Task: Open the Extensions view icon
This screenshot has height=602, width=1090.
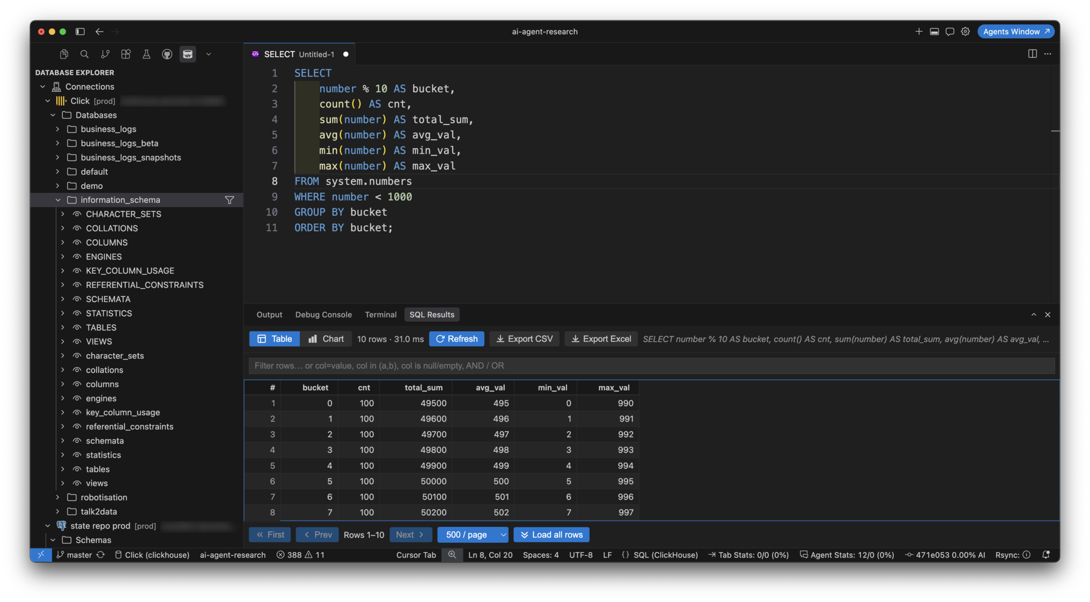Action: [126, 54]
